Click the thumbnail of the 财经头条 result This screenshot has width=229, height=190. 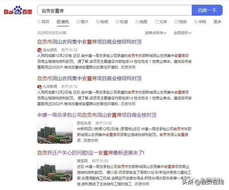55,132
